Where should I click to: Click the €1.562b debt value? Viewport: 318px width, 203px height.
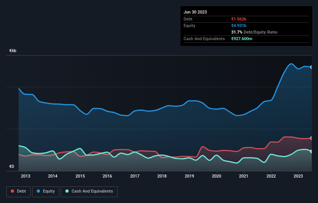pyautogui.click(x=239, y=19)
